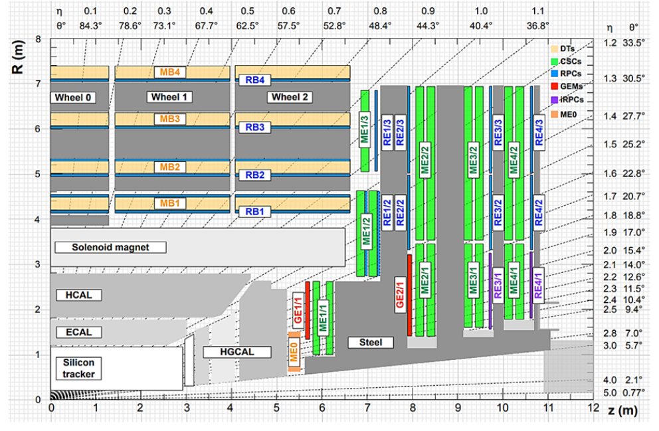This screenshot has height=431, width=659.
Task: Click the 84.3° angle value
Action: pyautogui.click(x=91, y=26)
